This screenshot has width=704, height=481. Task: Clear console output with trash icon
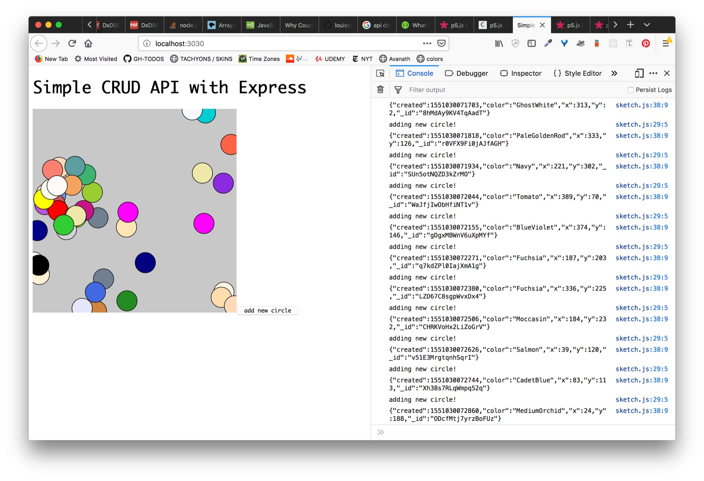click(x=380, y=89)
